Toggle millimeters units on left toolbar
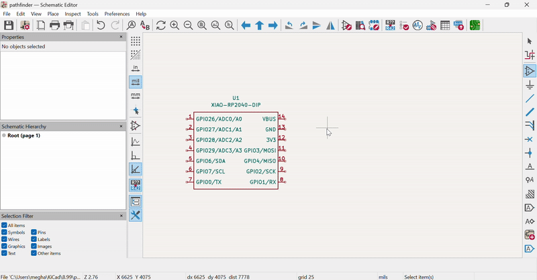Screen dimensions: 537x280 136,96
